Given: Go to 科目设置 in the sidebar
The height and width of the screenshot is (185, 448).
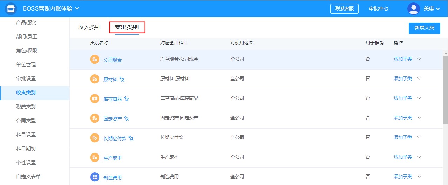Looking at the screenshot, I should point(26,135).
